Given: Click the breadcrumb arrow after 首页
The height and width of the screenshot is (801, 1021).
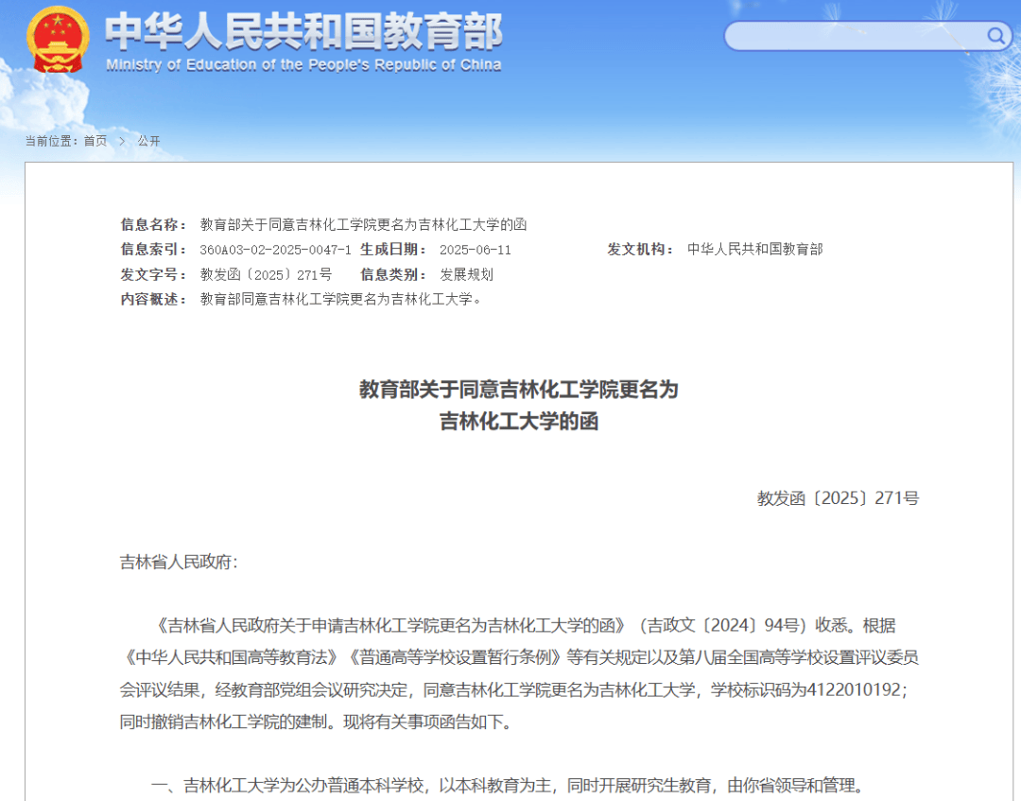Looking at the screenshot, I should 123,141.
